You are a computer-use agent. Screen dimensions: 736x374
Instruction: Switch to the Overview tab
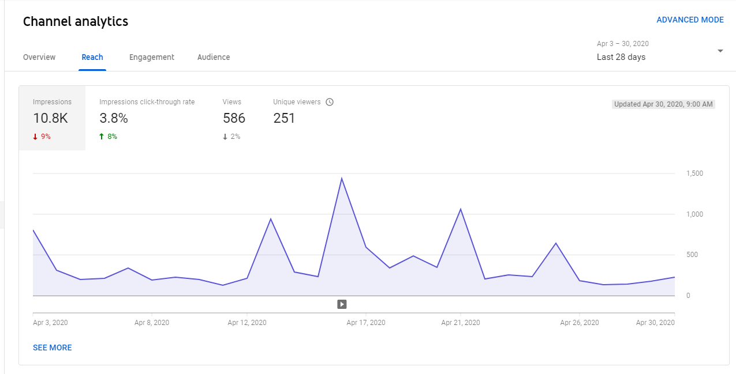pos(39,57)
